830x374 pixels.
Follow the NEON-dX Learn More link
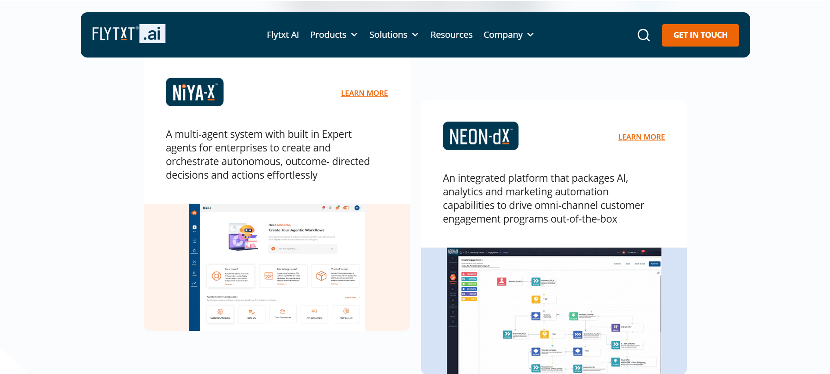641,137
